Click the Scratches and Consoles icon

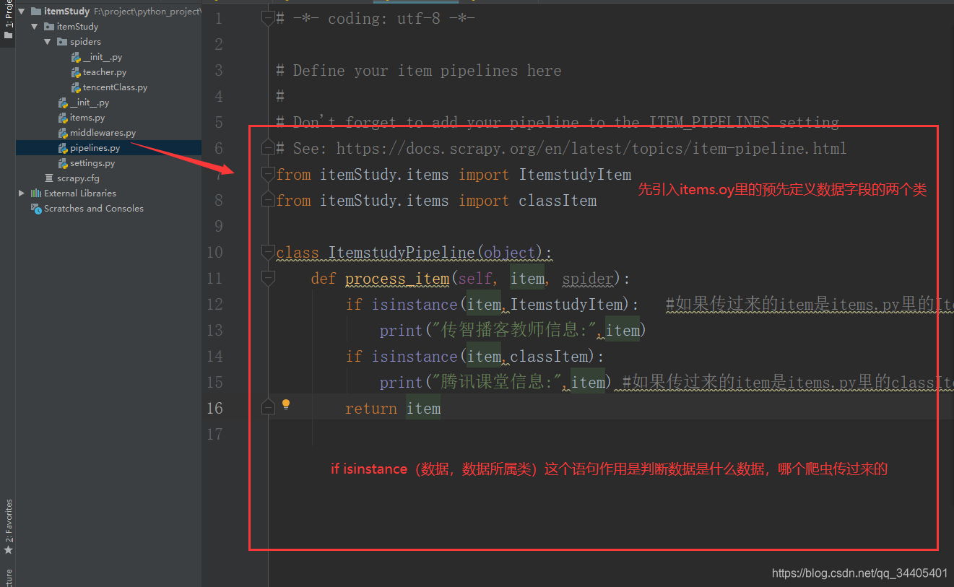[36, 209]
